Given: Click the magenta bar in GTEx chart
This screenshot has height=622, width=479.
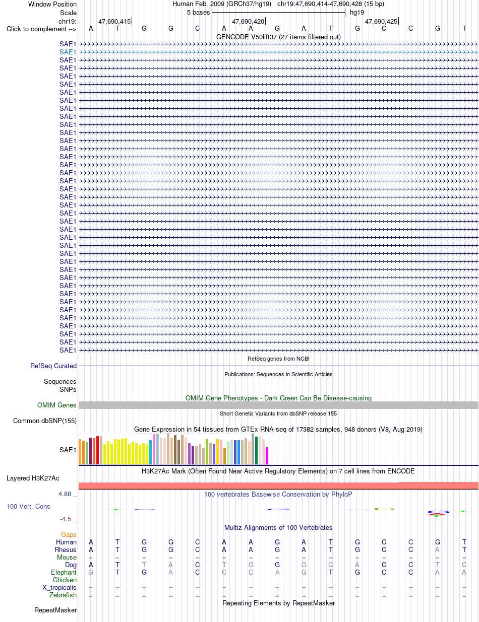Looking at the screenshot, I should coord(267,456).
